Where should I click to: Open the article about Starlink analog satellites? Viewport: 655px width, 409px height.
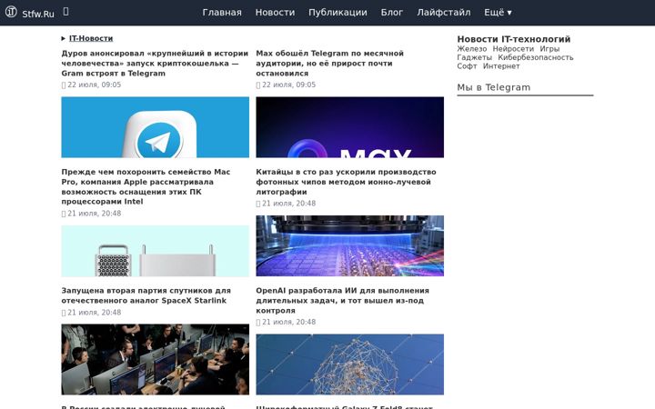tap(146, 295)
